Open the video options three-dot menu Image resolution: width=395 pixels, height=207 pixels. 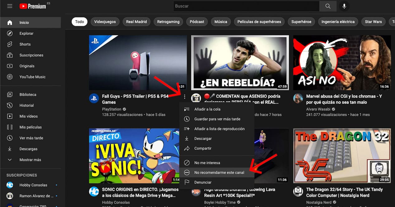(x=184, y=97)
